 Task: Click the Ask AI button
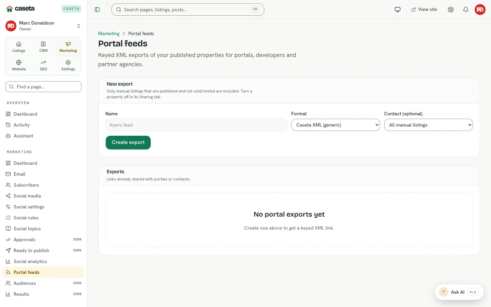(x=459, y=292)
